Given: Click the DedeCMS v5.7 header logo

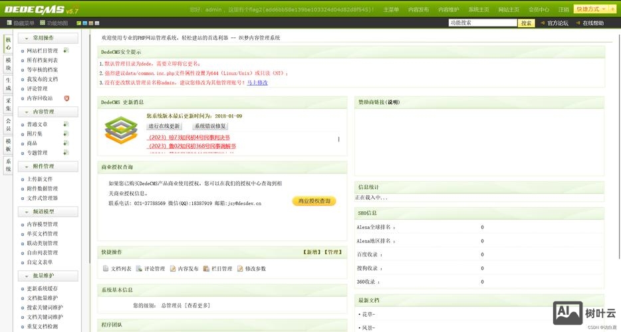Looking at the screenshot, I should [x=41, y=9].
